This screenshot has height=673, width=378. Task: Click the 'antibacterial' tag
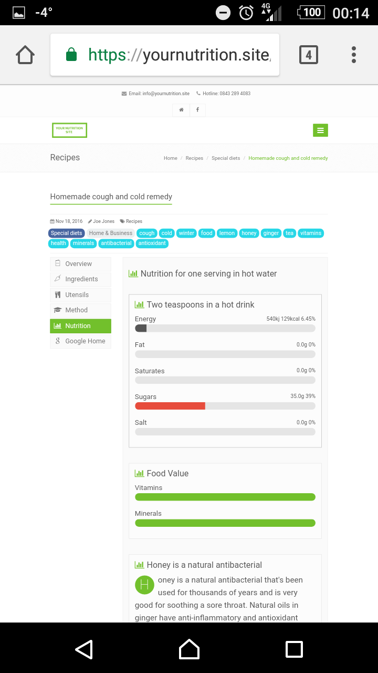coord(116,243)
